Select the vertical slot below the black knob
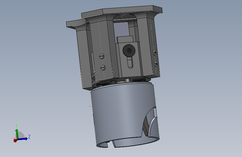This screenshot has width=242, height=157. point(130,63)
